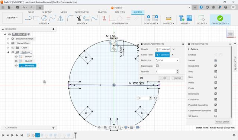Open the Constraints dropdown menu

120,23
